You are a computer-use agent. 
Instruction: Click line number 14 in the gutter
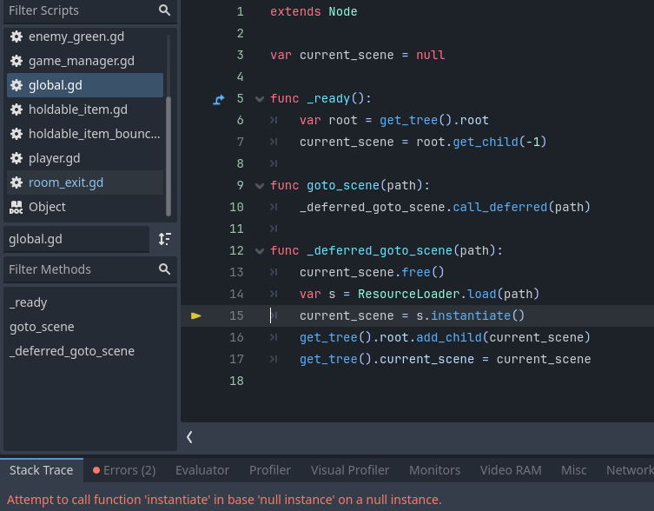[236, 294]
